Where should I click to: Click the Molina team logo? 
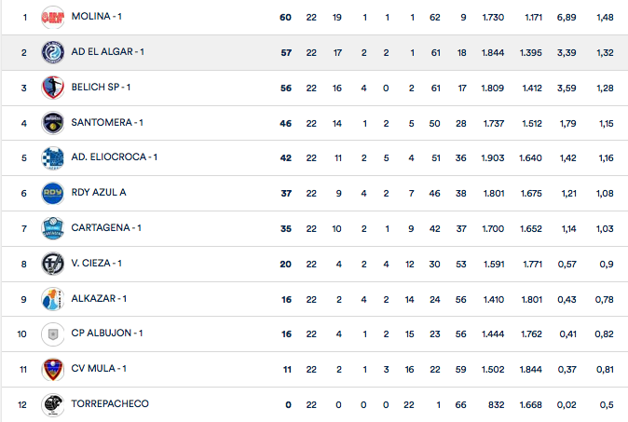click(52, 18)
